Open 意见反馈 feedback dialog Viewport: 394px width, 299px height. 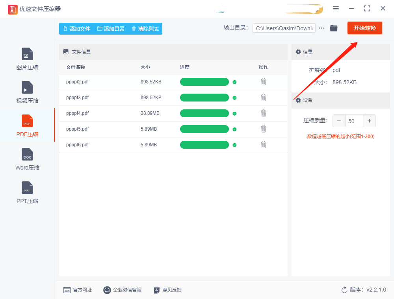[167, 290]
